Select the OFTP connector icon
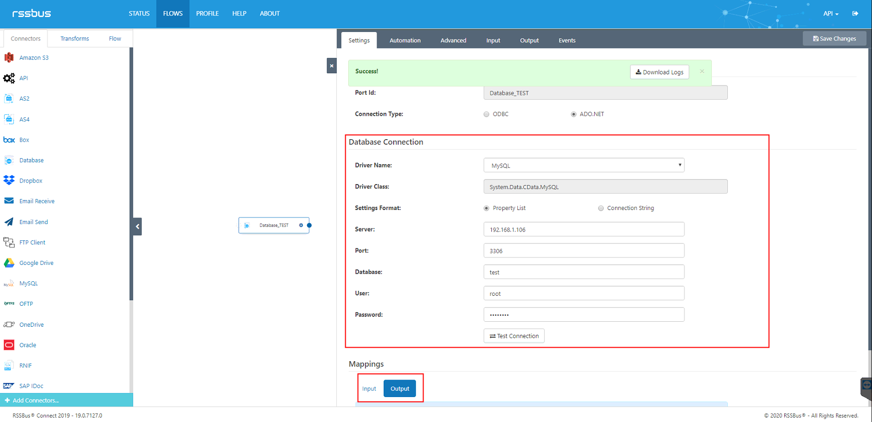Screen dimensions: 872x422 (x=9, y=303)
